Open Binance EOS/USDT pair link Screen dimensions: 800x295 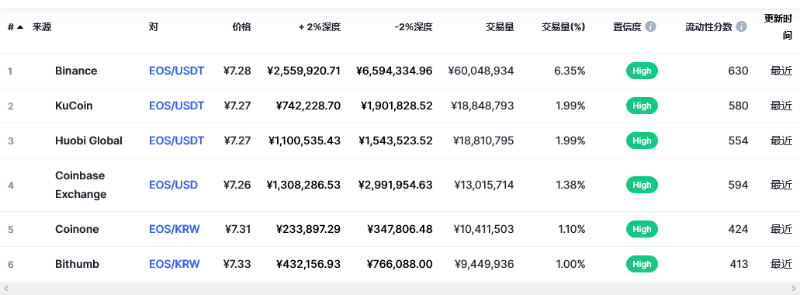[177, 71]
